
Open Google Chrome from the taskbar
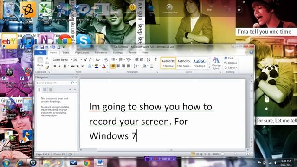coord(87,163)
